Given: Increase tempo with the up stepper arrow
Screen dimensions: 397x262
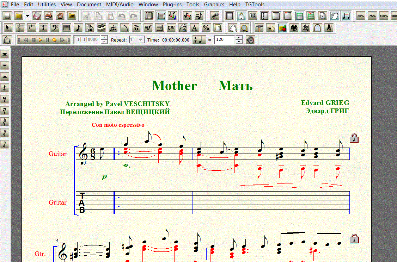Looking at the screenshot, I should pos(239,38).
